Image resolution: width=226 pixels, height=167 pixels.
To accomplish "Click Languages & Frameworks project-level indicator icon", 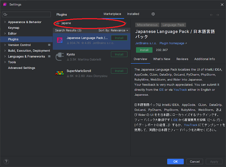I will click(x=49, y=56).
